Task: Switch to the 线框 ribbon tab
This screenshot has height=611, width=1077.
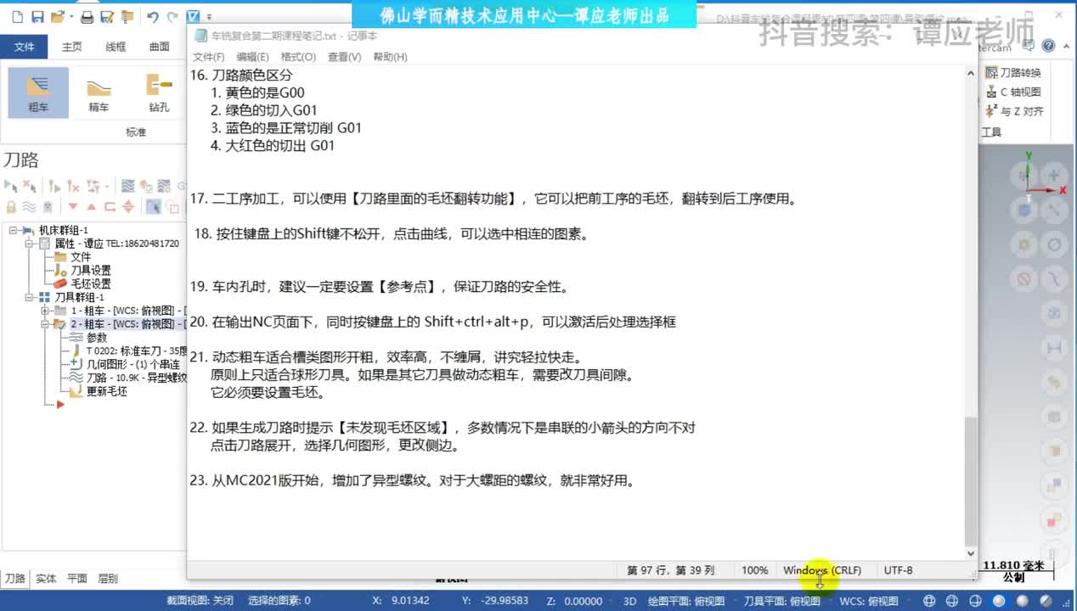Action: (116, 47)
